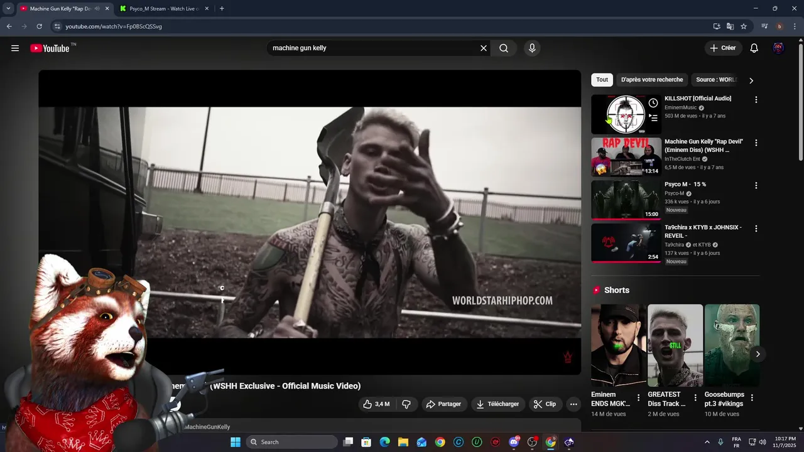Open the Windows Start menu

[236, 442]
